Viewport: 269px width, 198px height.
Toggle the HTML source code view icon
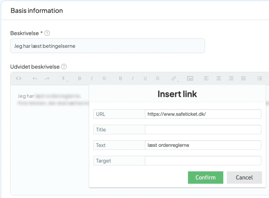point(18,78)
